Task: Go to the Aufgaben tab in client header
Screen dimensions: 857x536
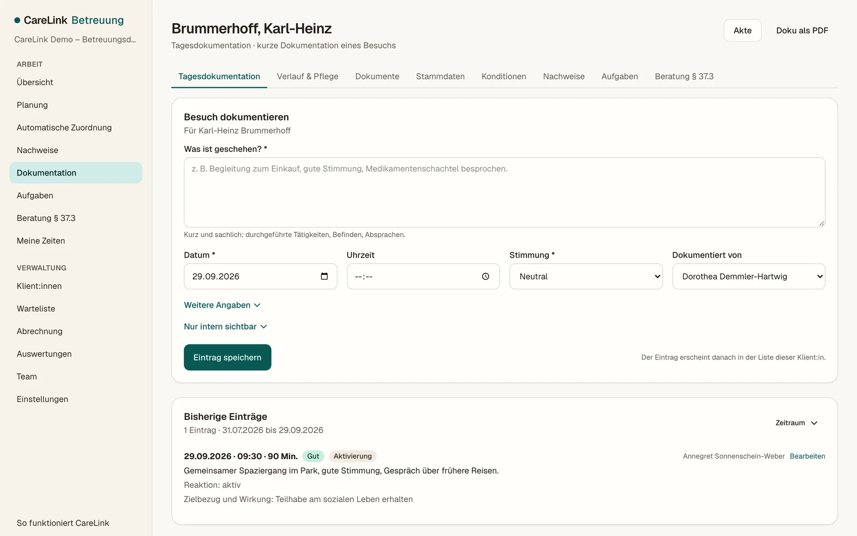Action: coord(620,76)
